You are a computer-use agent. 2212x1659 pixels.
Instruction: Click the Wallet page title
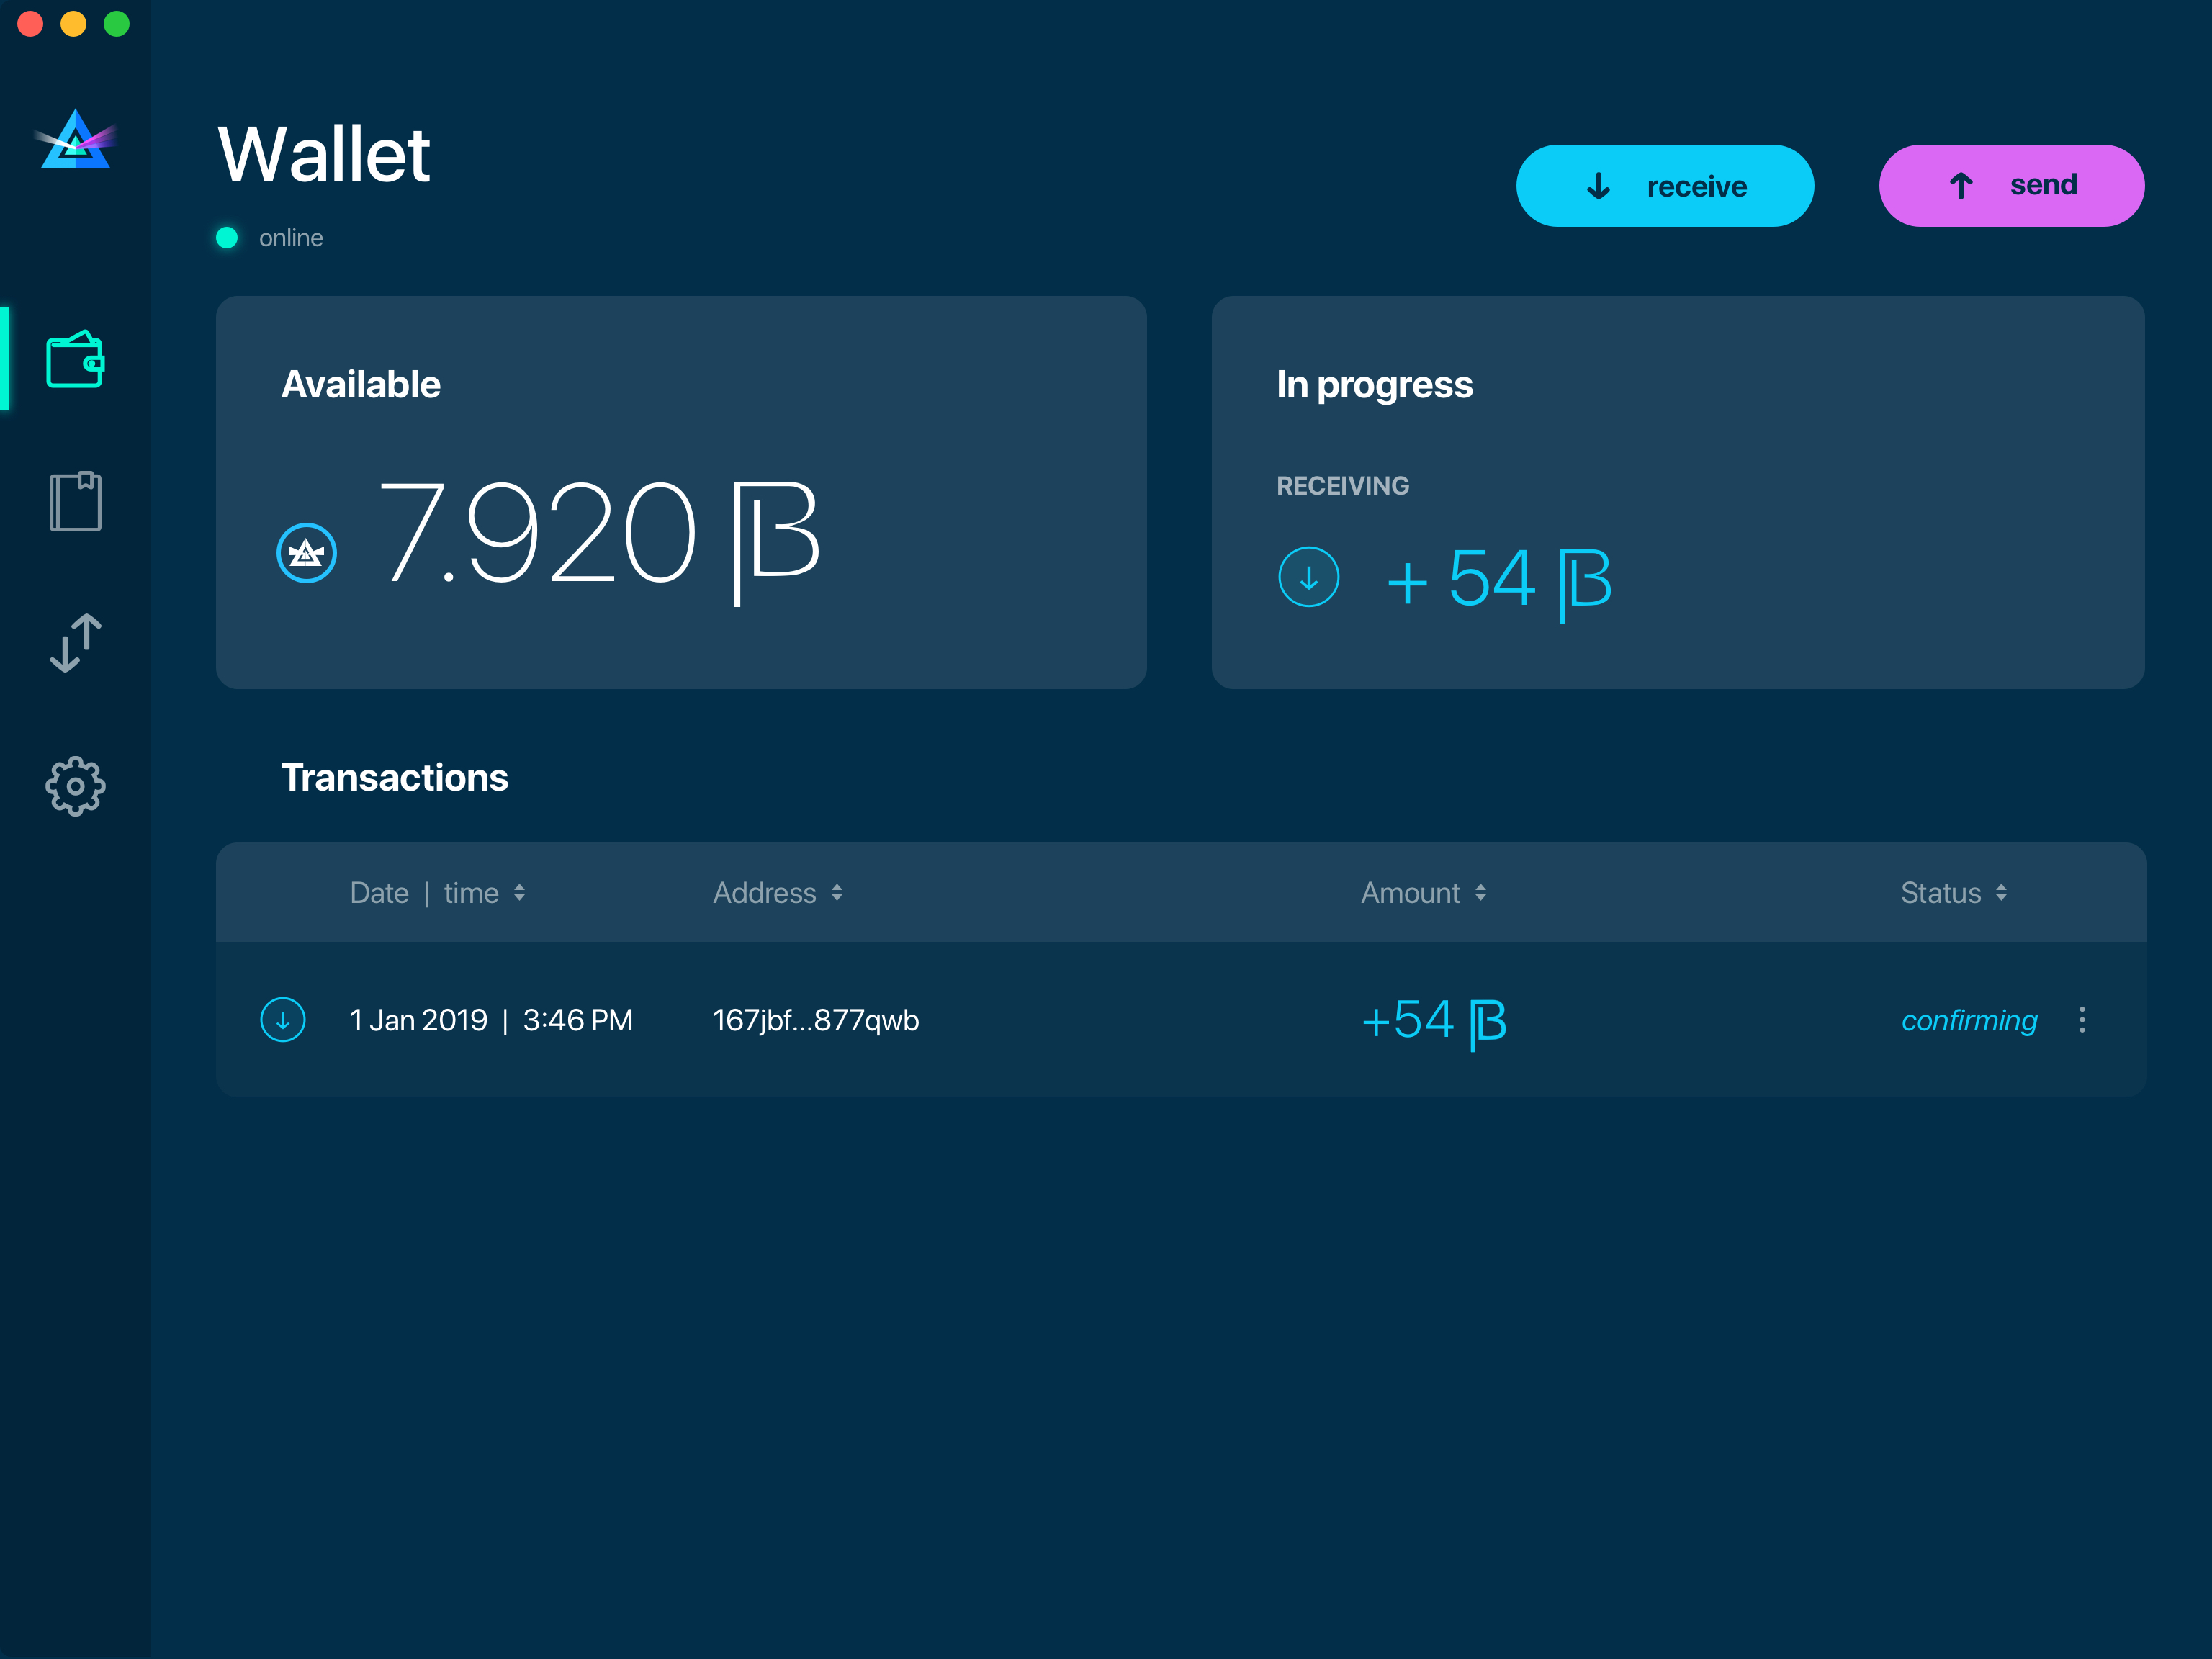tap(324, 155)
